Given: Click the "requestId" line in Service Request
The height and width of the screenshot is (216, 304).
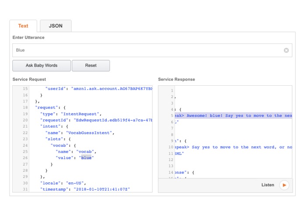Looking at the screenshot, I should 96,120.
